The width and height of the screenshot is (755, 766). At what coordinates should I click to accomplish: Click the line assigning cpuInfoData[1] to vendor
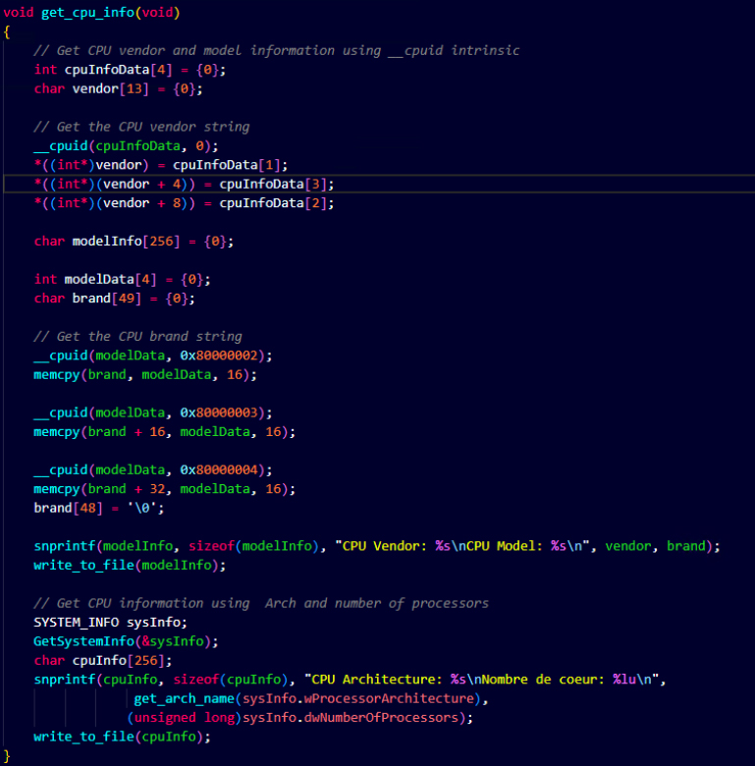[x=161, y=165]
